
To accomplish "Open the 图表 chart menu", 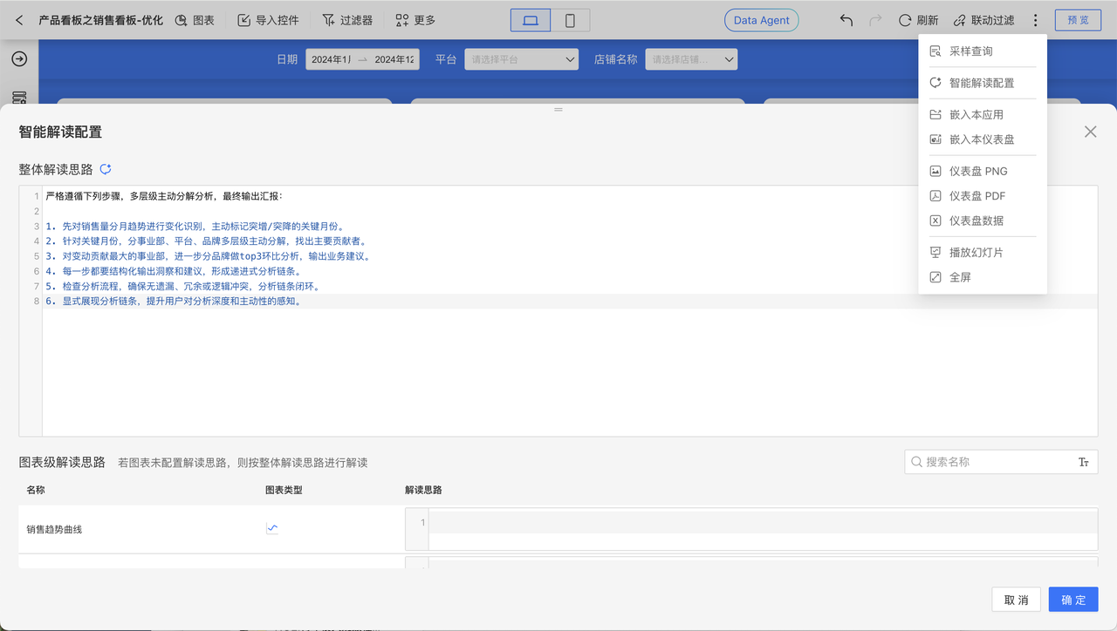I will [x=195, y=20].
